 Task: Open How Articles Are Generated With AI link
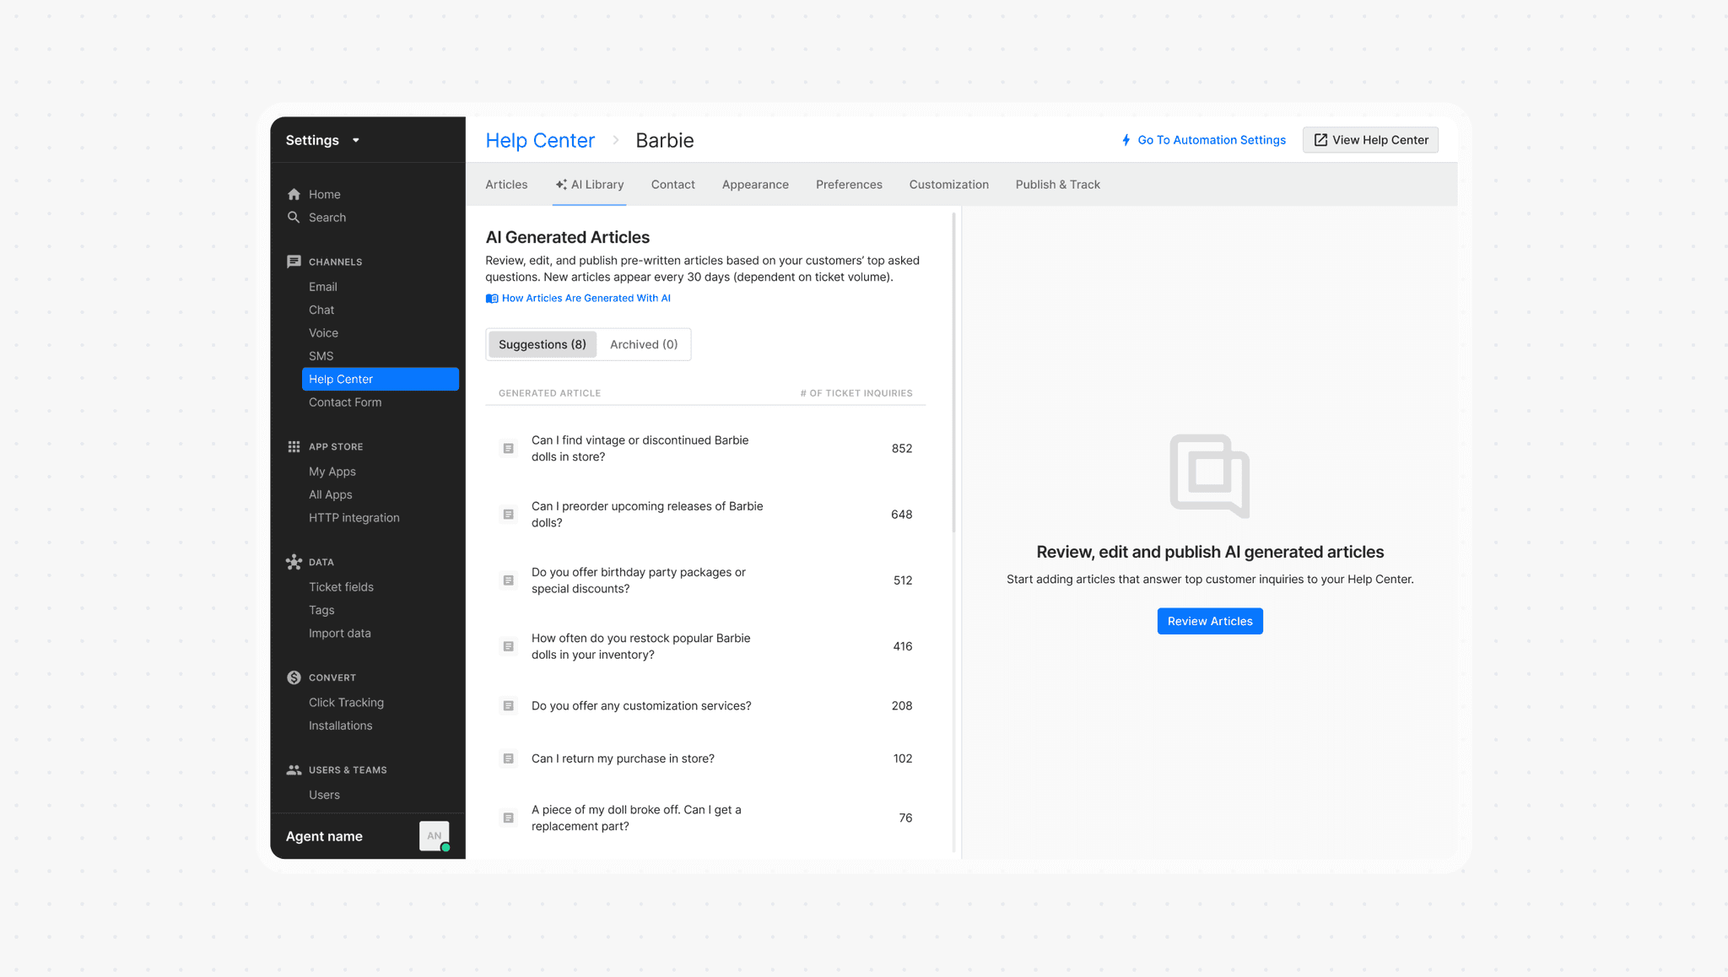[x=586, y=298]
